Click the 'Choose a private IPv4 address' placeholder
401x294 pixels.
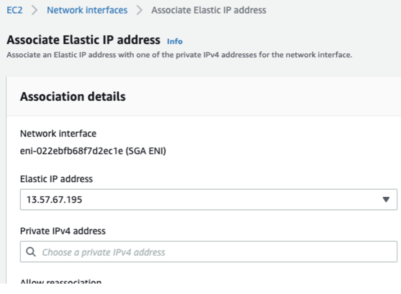(104, 253)
